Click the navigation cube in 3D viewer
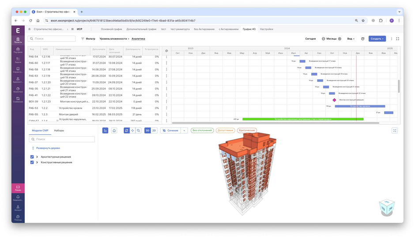Image resolution: width=415 pixels, height=238 pixels. click(x=387, y=207)
